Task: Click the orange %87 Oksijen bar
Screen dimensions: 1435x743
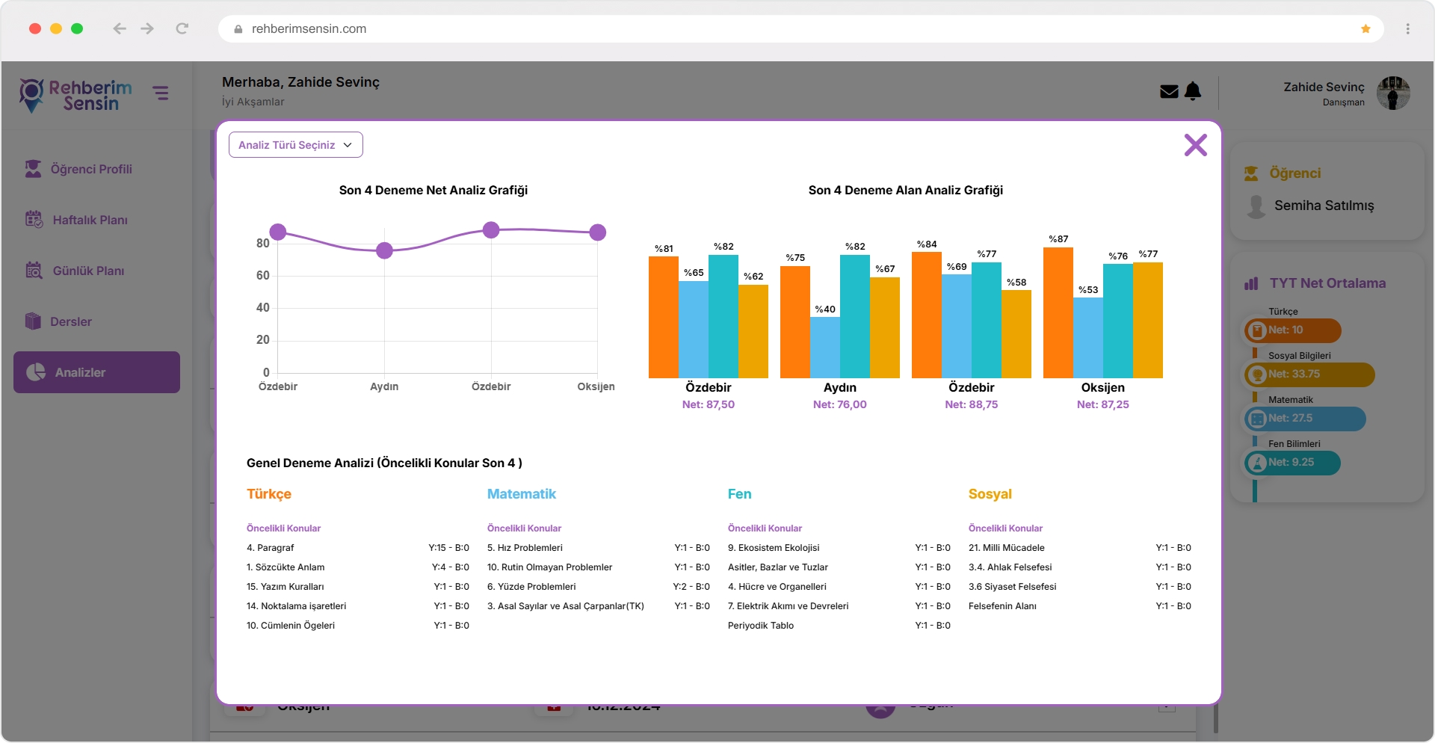Action: (1058, 312)
